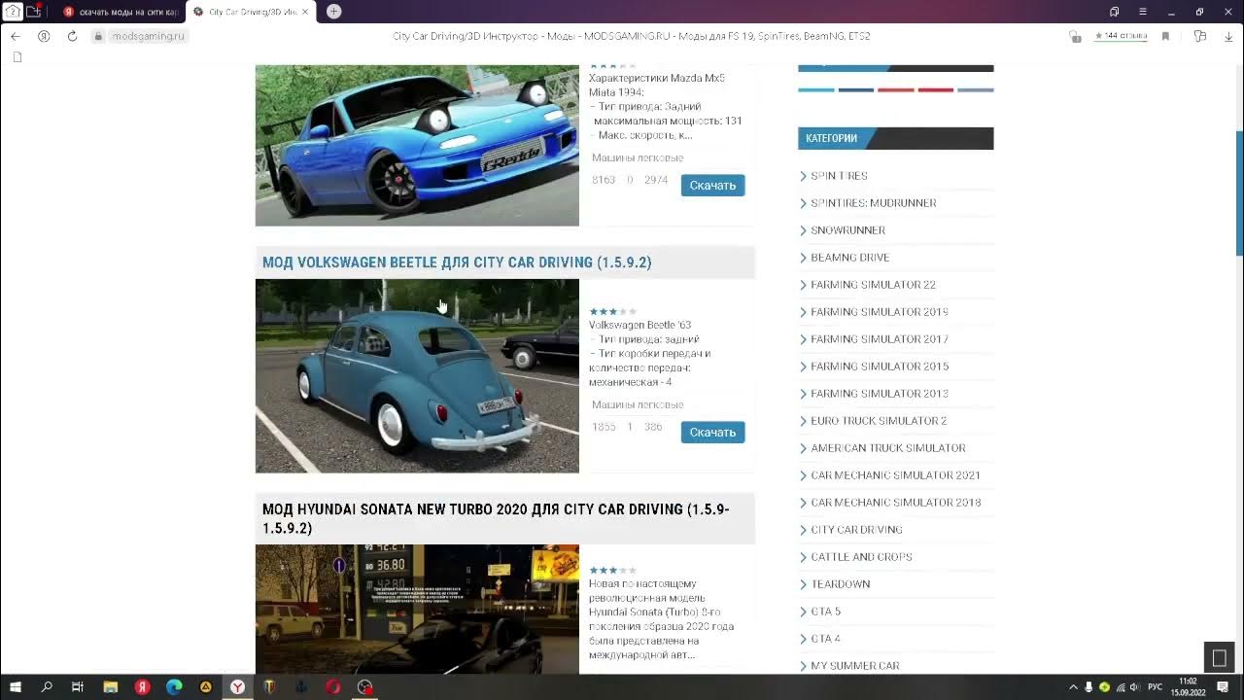This screenshot has width=1244, height=700.
Task: Open the Hyundai Sonata night screenshot thumbnail
Action: (x=417, y=609)
